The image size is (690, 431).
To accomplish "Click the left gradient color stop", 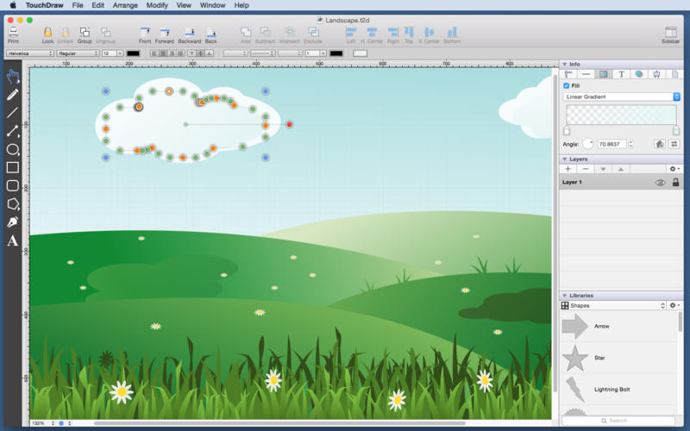I will [567, 130].
